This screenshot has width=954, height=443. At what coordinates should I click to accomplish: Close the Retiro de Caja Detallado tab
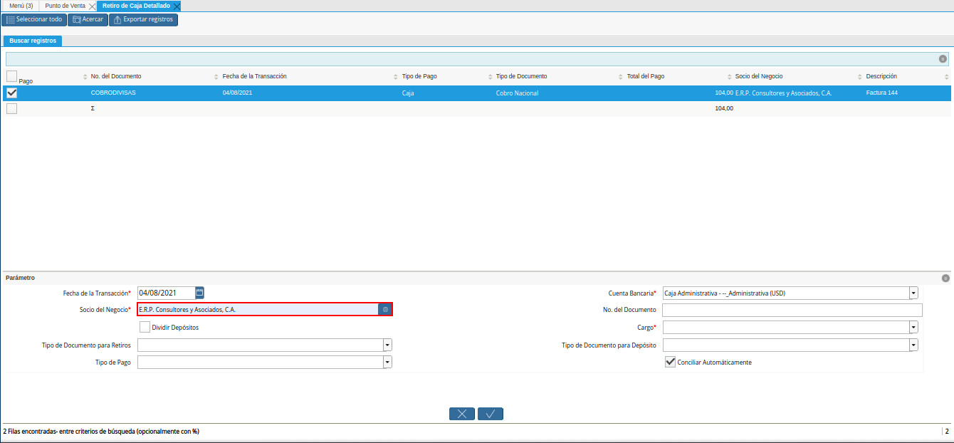[x=177, y=6]
